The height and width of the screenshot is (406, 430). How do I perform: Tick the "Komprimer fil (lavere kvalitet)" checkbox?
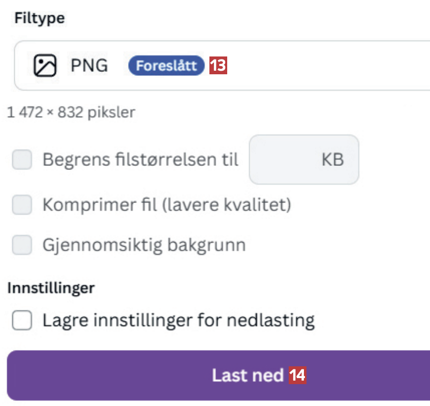(x=22, y=205)
